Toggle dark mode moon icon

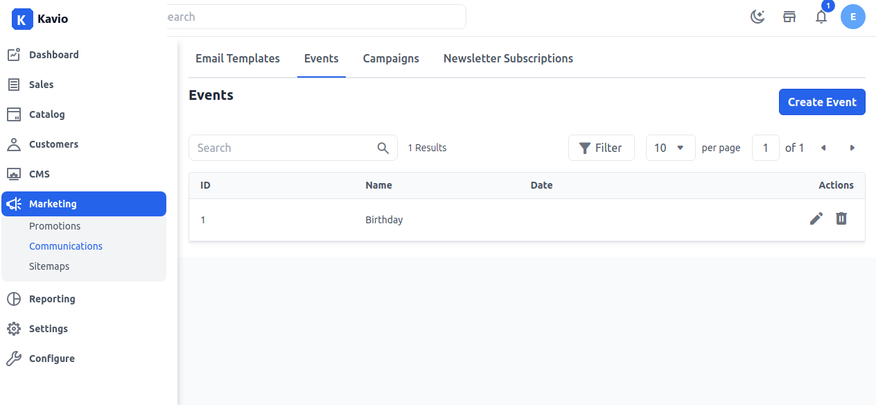[x=757, y=17]
